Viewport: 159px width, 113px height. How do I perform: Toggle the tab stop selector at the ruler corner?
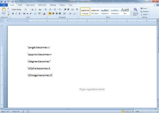pyautogui.click(x=2, y=21)
